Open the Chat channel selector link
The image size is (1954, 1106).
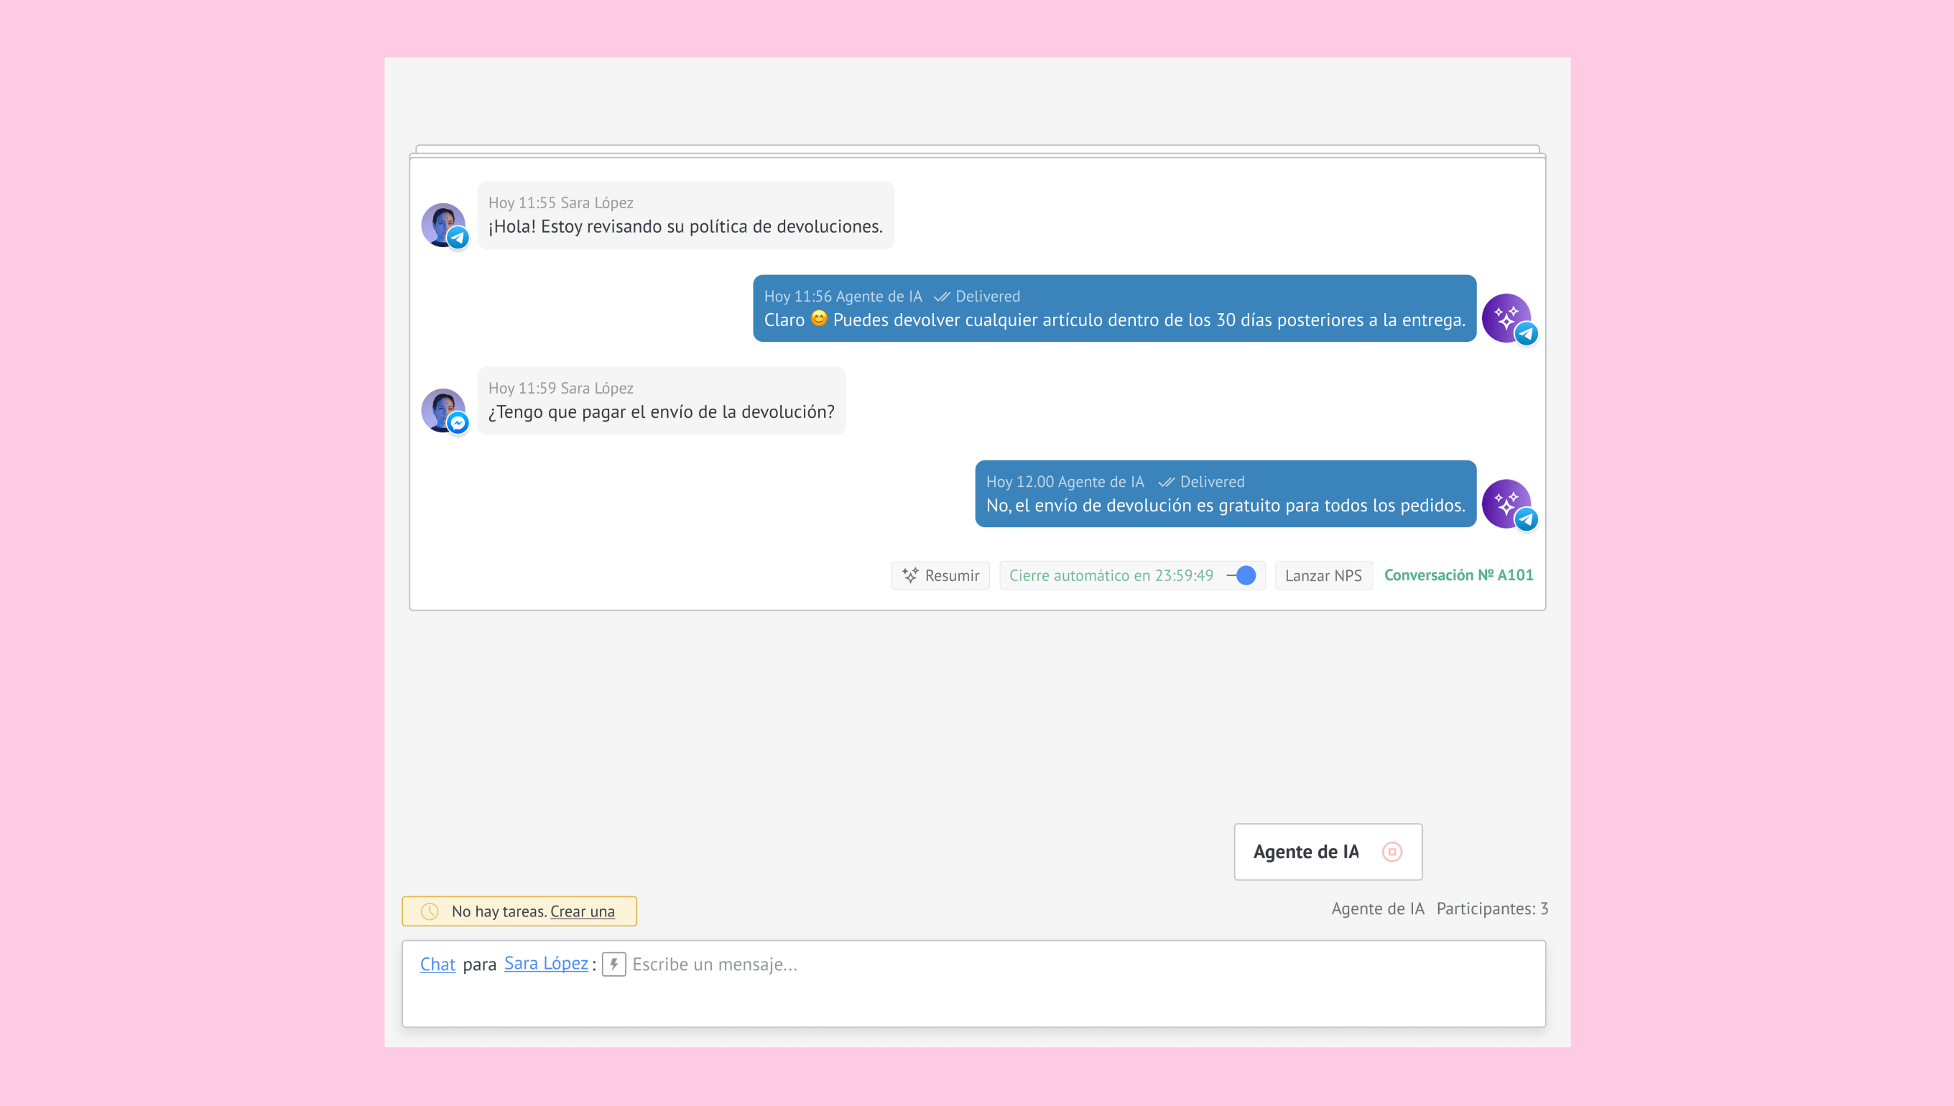(x=437, y=964)
